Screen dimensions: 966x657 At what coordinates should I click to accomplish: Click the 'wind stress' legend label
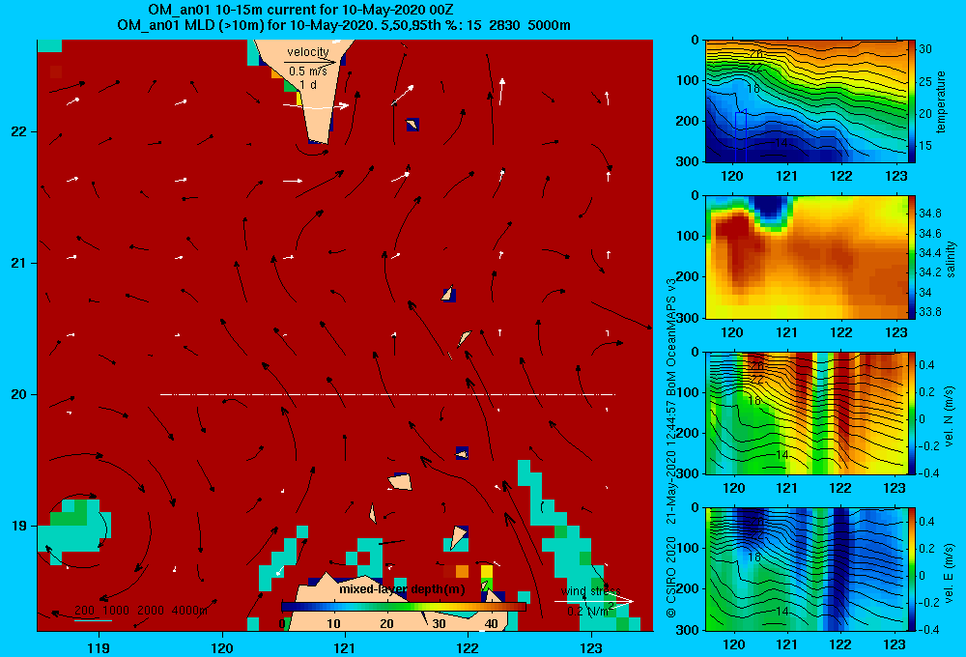pyautogui.click(x=591, y=591)
